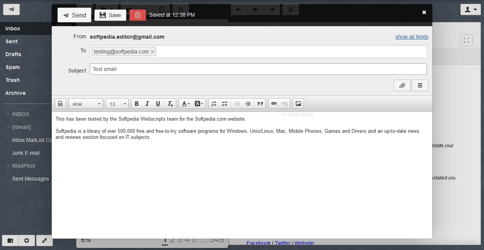Open the text color picker
The width and height of the screenshot is (484, 250).
point(185,104)
